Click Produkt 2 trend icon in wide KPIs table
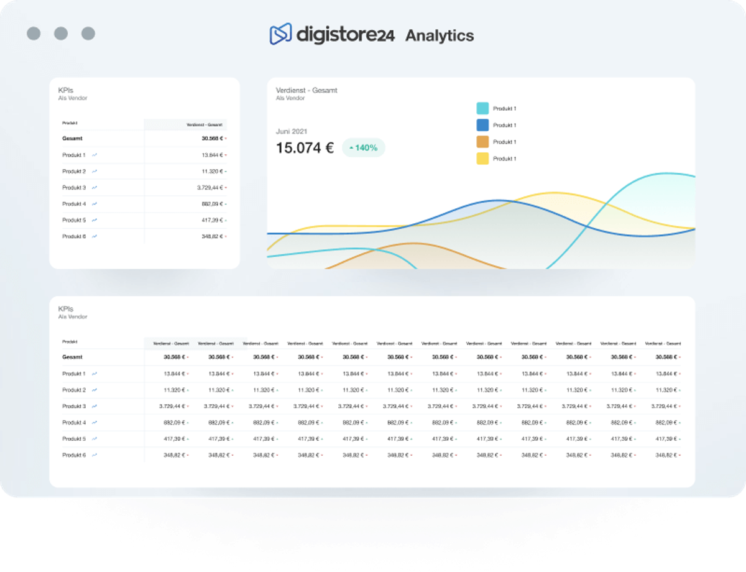 point(94,390)
